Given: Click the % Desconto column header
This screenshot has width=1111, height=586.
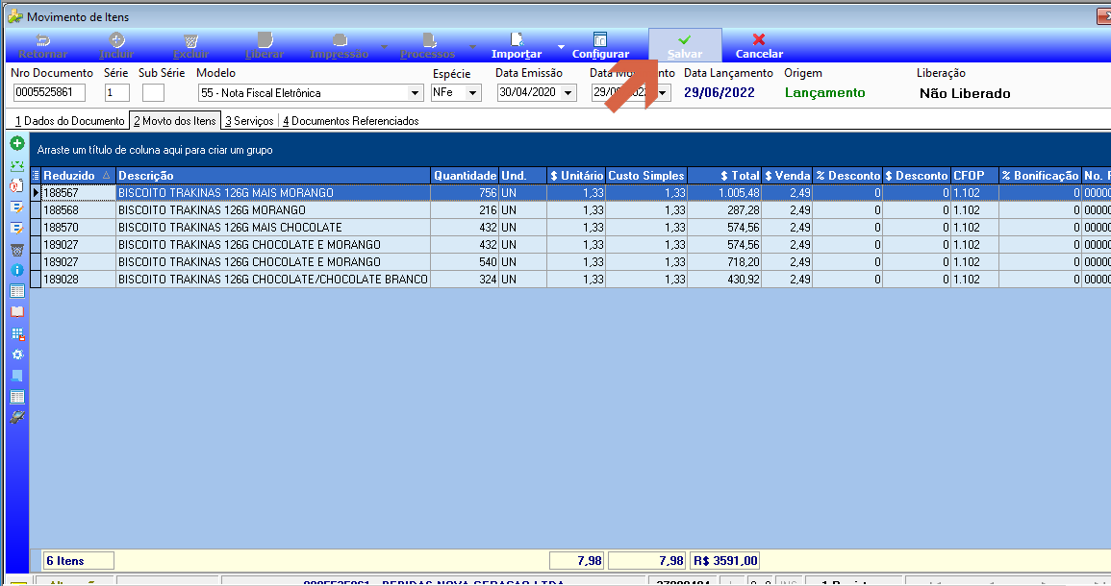Looking at the screenshot, I should pos(847,176).
